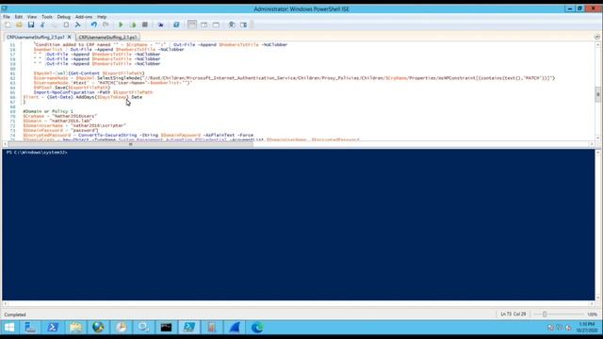Open Server Manager from the taskbar
The height and width of the screenshot is (339, 603).
point(30,328)
